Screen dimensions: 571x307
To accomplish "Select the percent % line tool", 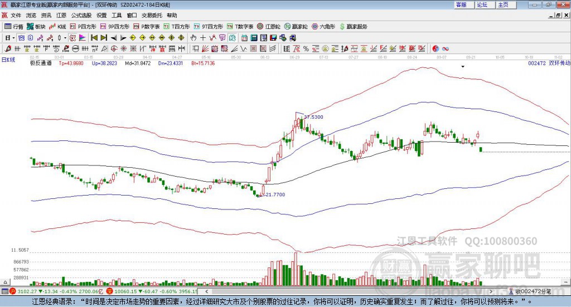I will [x=306, y=48].
